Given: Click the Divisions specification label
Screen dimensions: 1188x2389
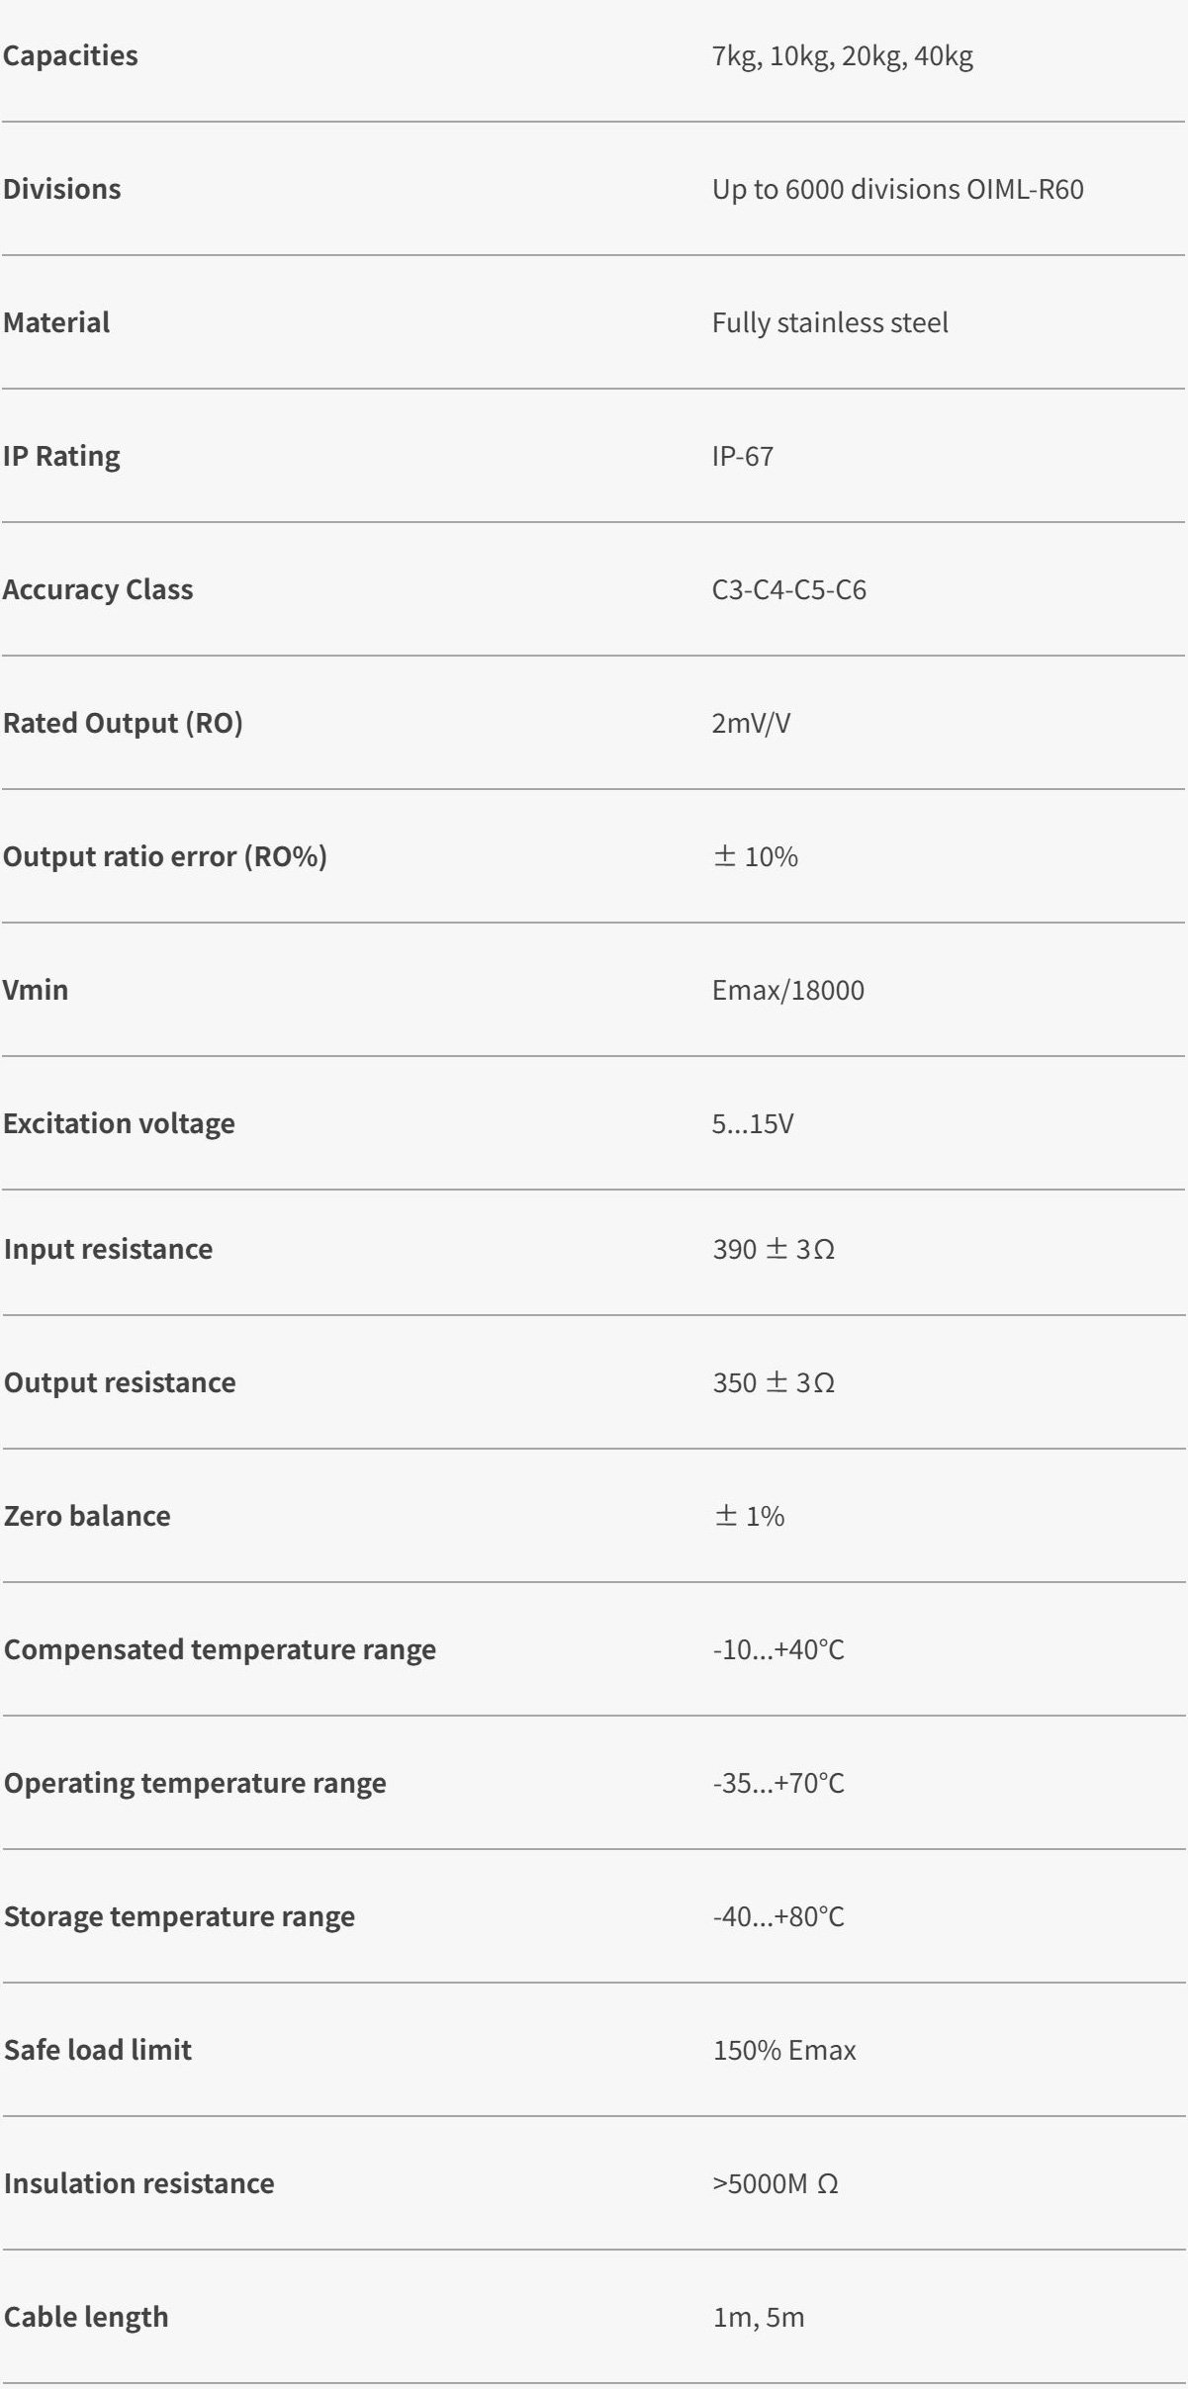Looking at the screenshot, I should coord(61,189).
